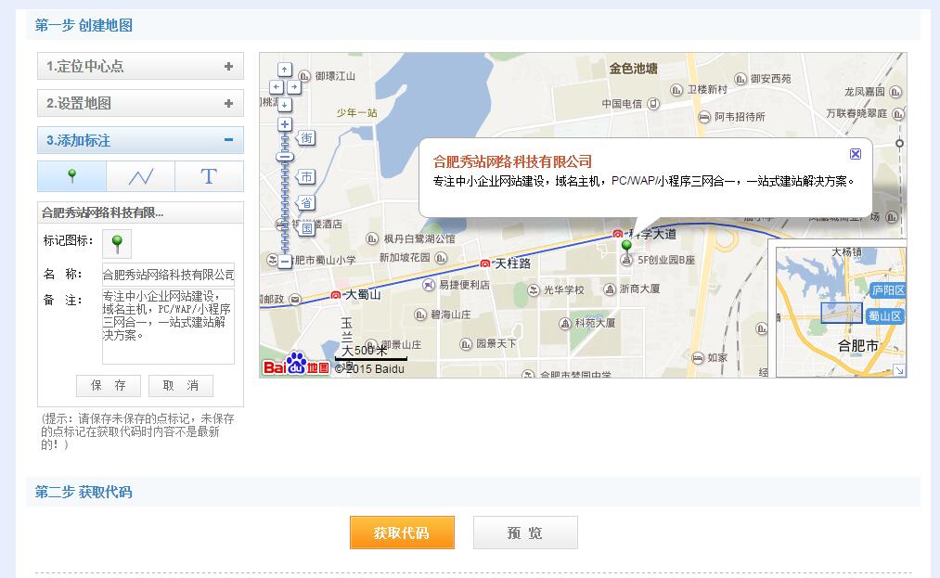
Task: Click the 保存 button
Action: tap(109, 385)
